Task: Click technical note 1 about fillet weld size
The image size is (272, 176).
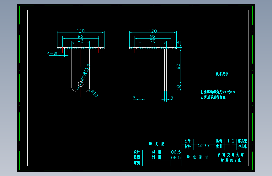Action: point(219,92)
